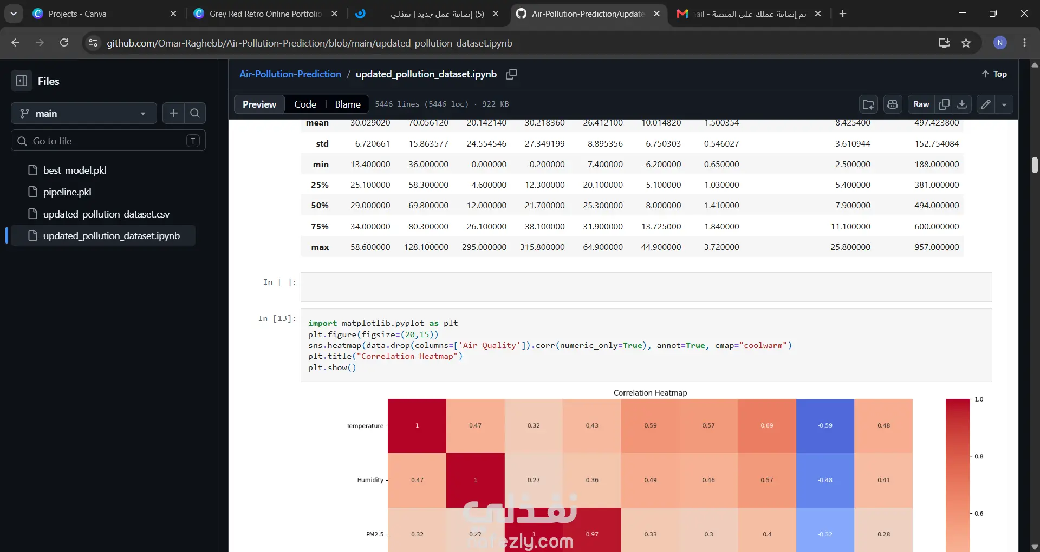Click the 957.000000 value in max row

click(937, 247)
